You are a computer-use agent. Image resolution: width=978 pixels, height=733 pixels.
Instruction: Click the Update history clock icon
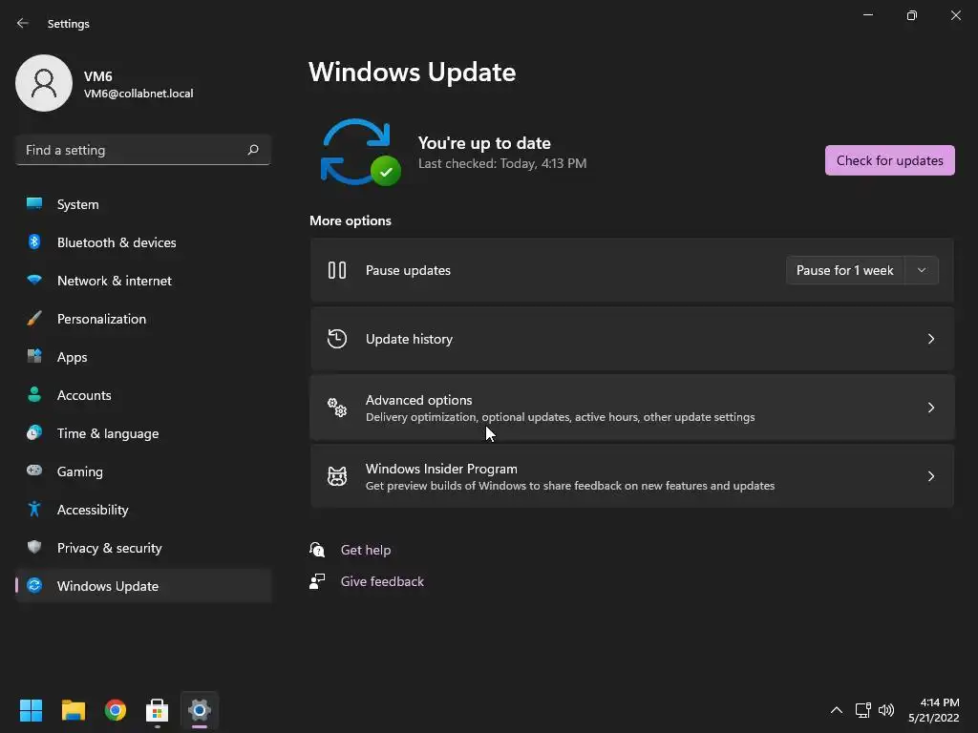(337, 339)
